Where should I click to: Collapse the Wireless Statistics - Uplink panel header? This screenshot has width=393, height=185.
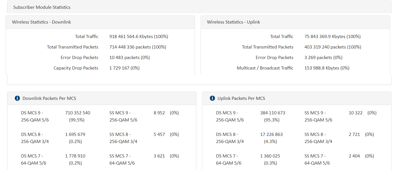pos(233,22)
